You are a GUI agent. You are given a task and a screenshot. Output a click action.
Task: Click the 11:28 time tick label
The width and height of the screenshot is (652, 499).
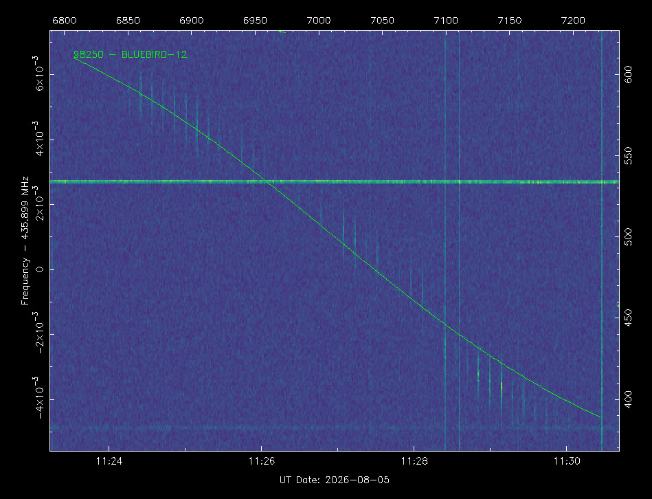tap(414, 461)
